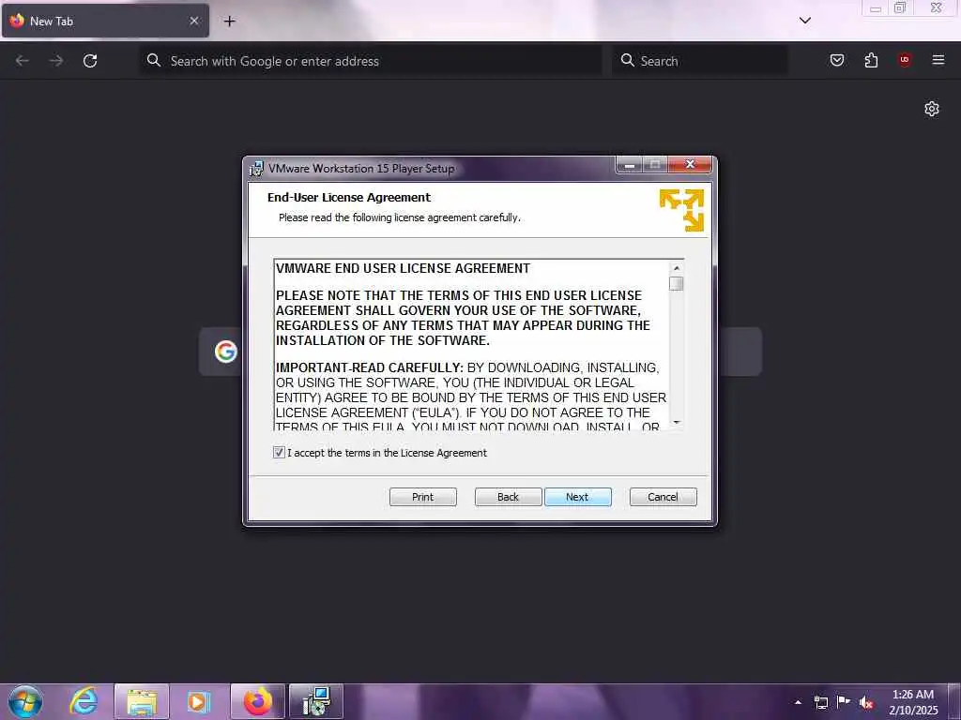Click the license text scroll up arrow

point(677,267)
